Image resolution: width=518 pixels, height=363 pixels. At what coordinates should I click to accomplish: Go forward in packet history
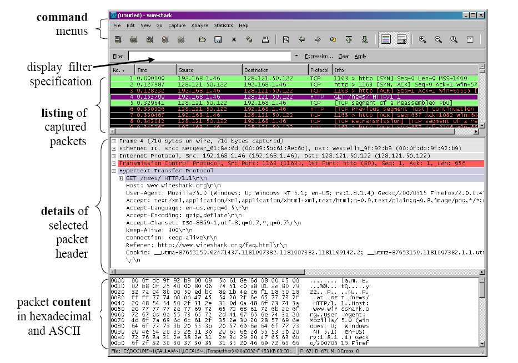(318, 39)
